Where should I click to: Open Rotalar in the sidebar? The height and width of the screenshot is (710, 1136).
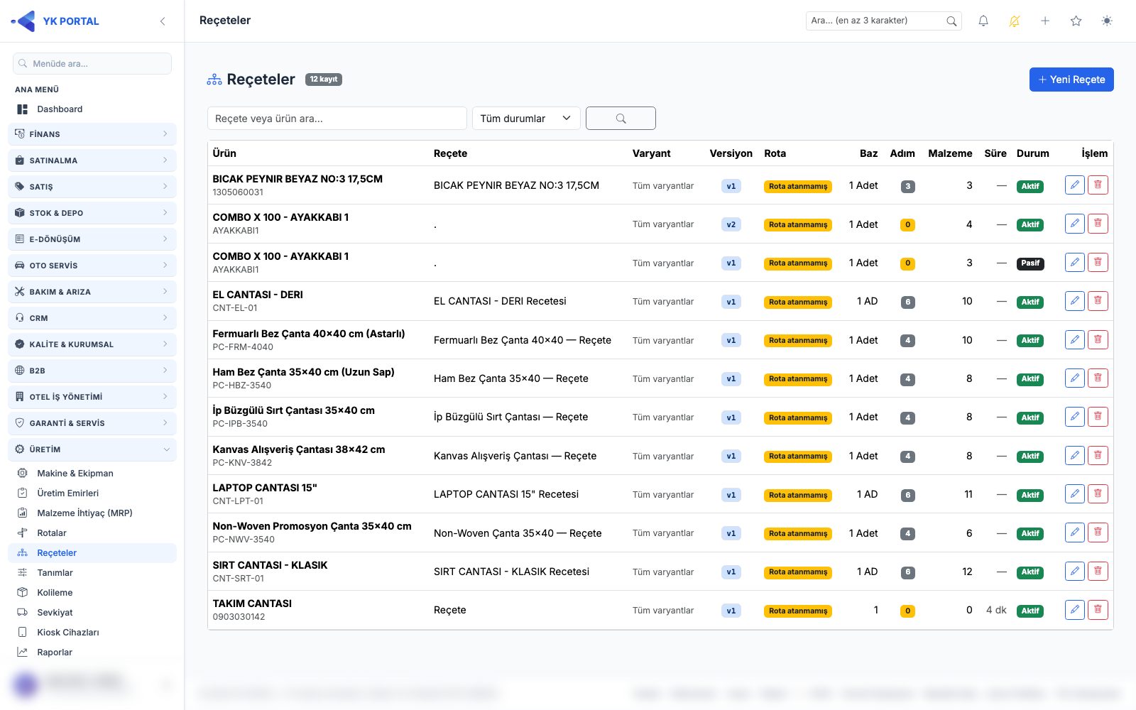coord(52,533)
